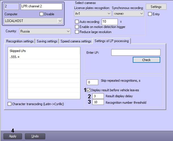This screenshot has height=141, width=173.
Task: Switch to Recognition settings tab
Action: (20, 41)
